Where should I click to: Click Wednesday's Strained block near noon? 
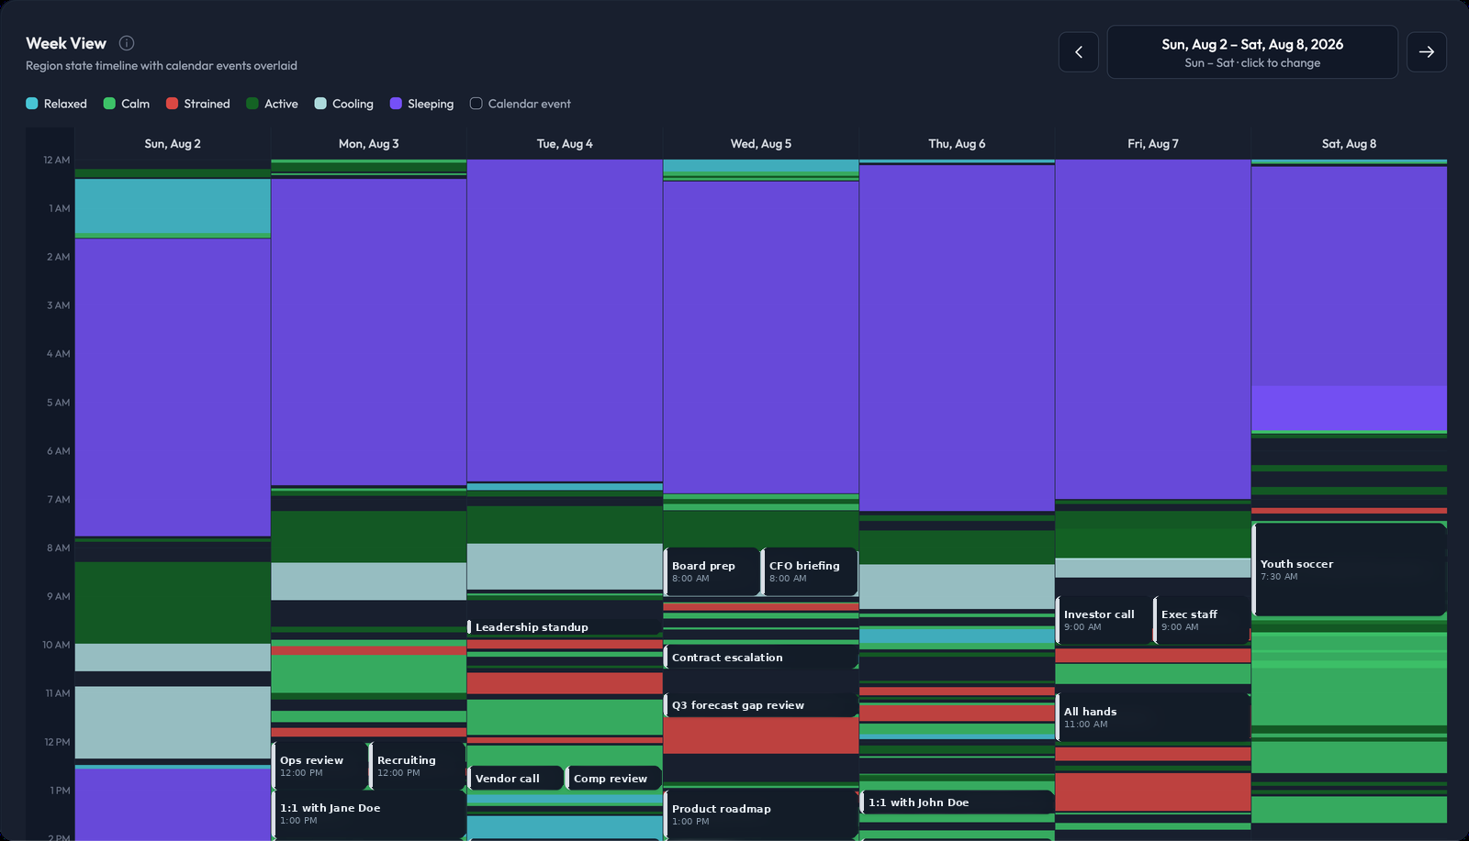tap(761, 736)
